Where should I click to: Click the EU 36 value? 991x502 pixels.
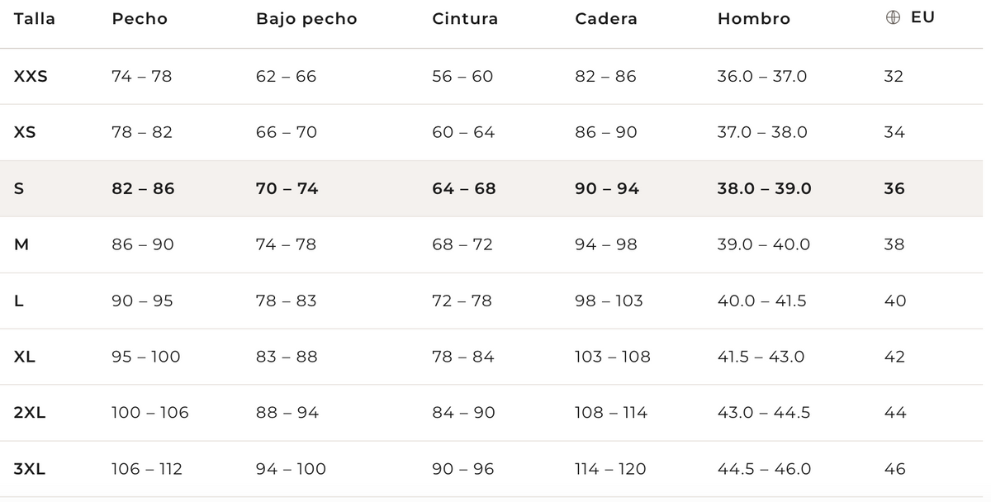click(894, 188)
